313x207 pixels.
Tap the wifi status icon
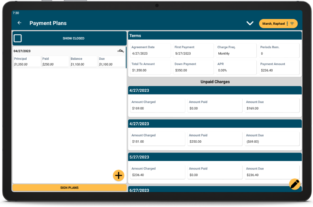coord(292,23)
